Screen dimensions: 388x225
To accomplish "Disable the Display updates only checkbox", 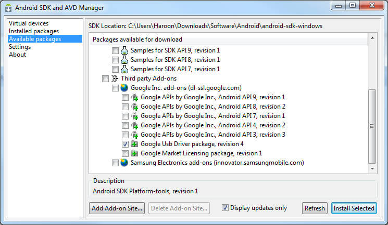I will (225, 208).
